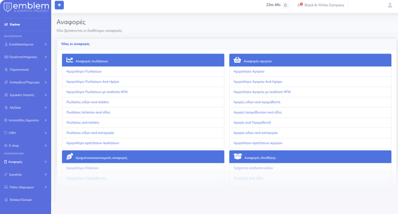Open Ημερολόγιο κρατήσεων αγορών report
This screenshot has height=214, width=398.
pyautogui.click(x=310, y=143)
